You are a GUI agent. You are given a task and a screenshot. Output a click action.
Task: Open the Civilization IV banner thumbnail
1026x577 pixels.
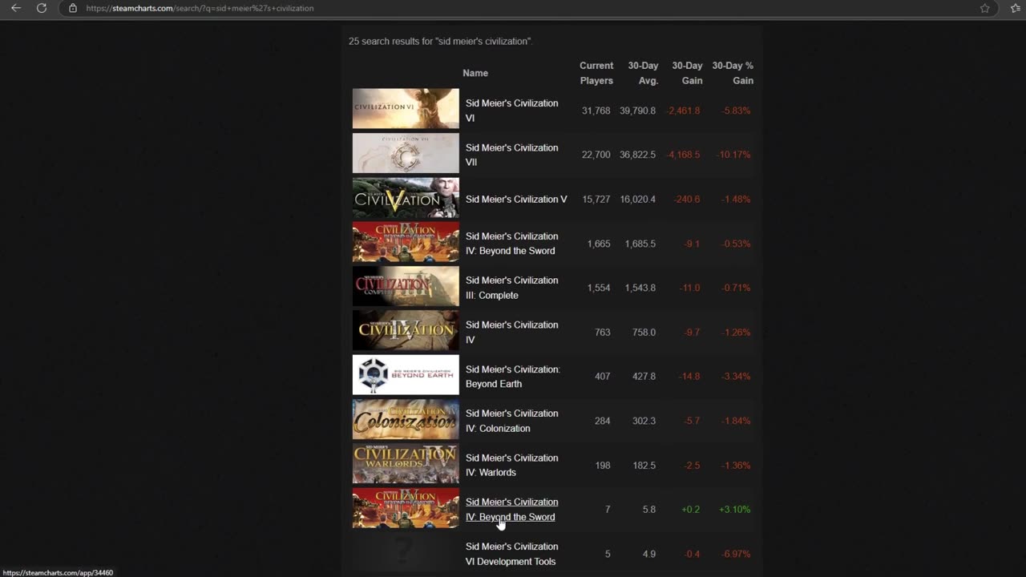point(406,331)
